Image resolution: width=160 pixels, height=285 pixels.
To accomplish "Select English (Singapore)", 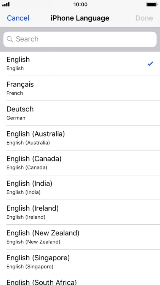I will pos(80,262).
